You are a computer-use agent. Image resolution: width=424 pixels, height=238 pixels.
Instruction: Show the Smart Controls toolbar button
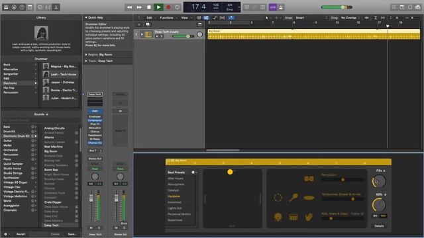[40, 7]
